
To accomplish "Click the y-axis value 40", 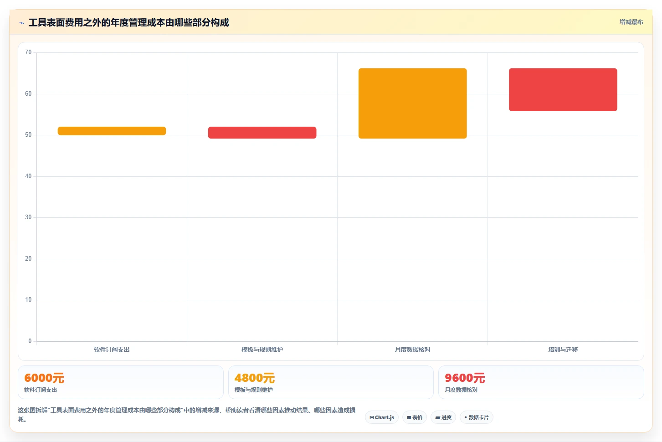I will click(x=28, y=176).
